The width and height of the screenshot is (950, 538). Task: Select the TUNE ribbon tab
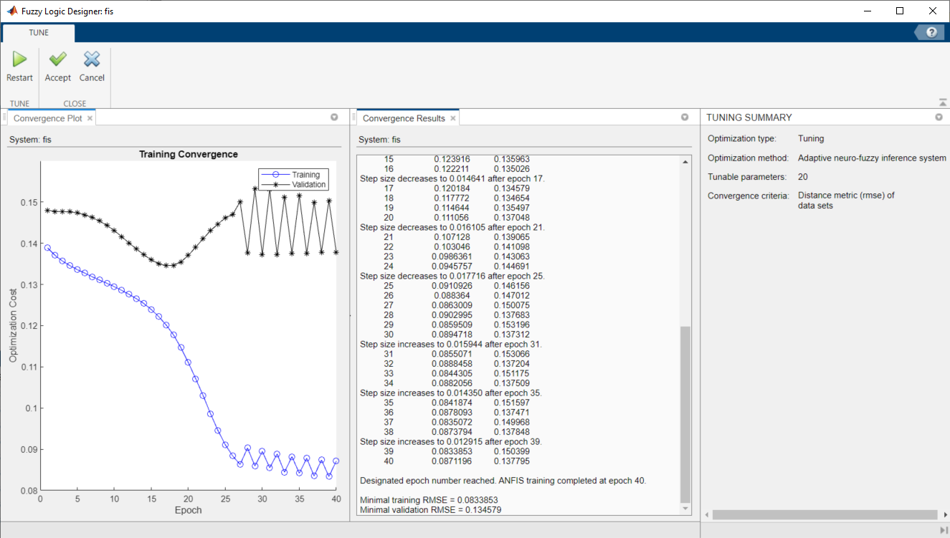click(x=38, y=32)
